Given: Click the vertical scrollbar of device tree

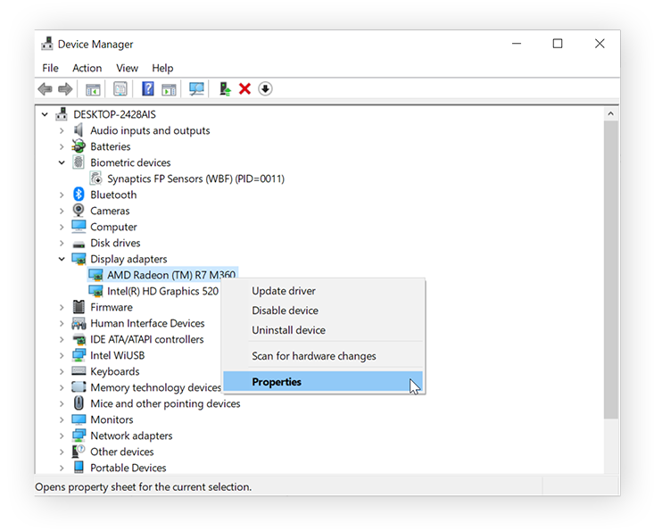Looking at the screenshot, I should (x=611, y=268).
